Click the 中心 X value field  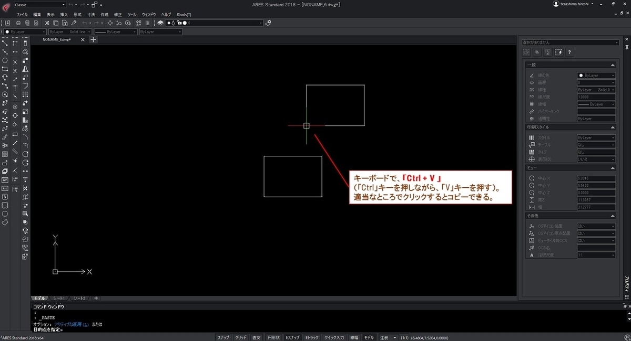pos(596,178)
